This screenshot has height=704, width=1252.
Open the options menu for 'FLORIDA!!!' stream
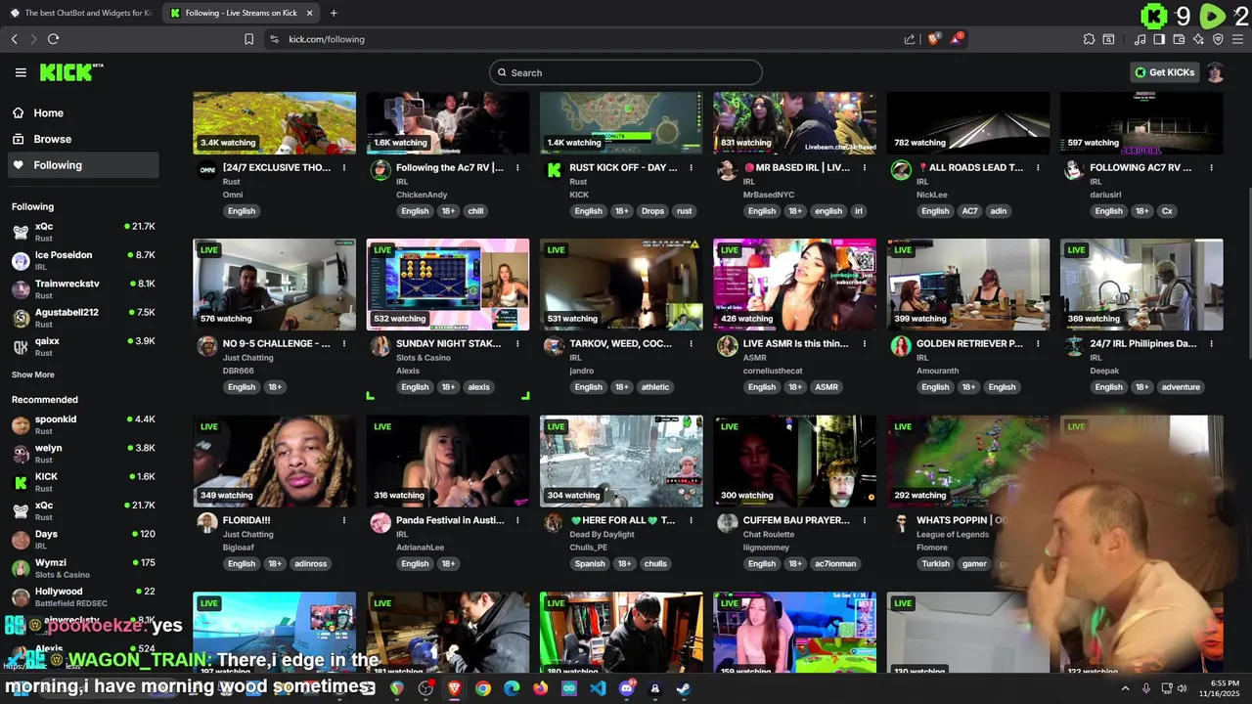(344, 520)
